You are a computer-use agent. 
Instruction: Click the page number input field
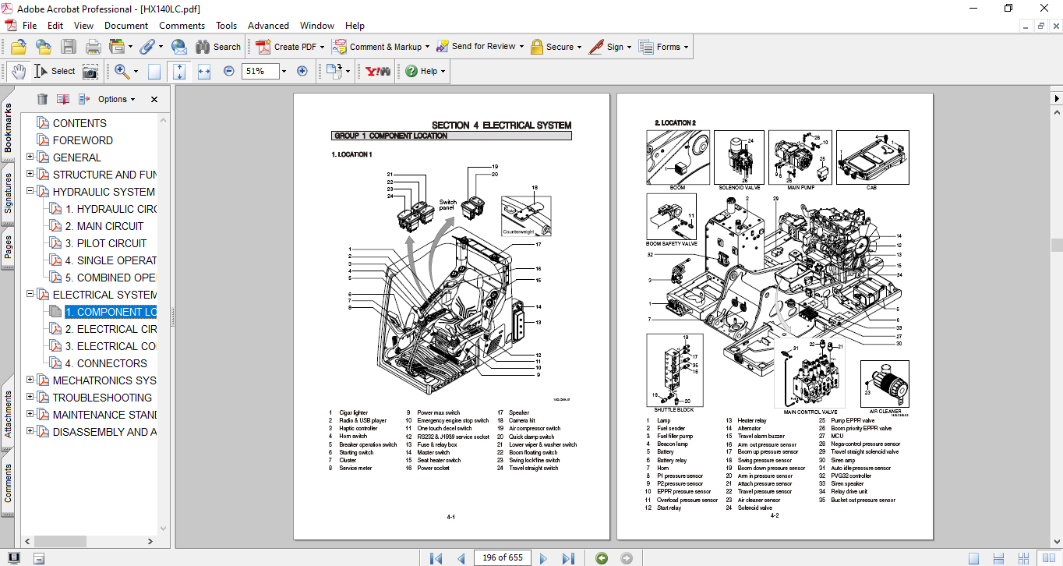[503, 558]
